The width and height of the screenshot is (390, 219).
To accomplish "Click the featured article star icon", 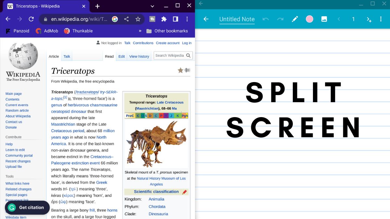I will [x=180, y=70].
